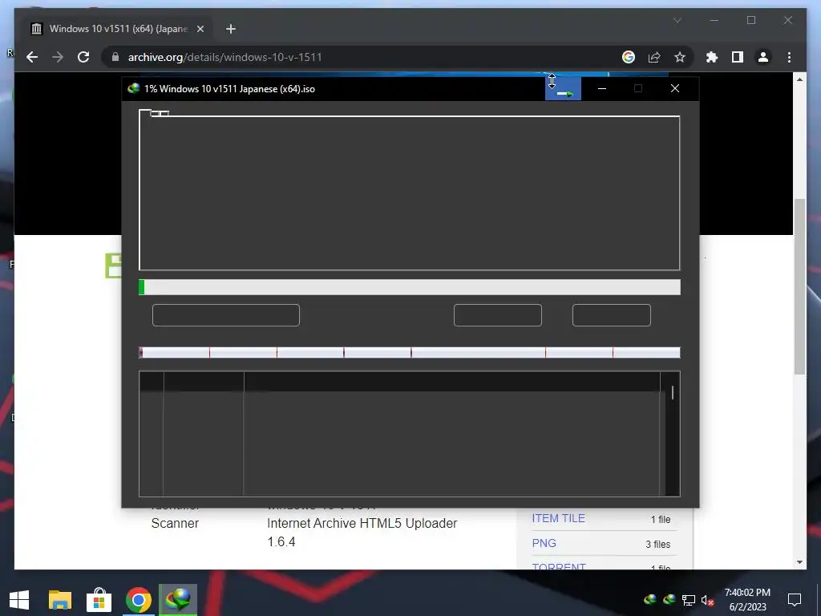Click the page scrollbar up arrow
This screenshot has width=821, height=616.
(x=799, y=79)
